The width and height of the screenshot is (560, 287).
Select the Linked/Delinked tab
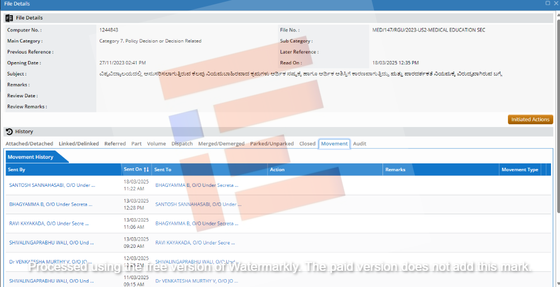pyautogui.click(x=78, y=144)
